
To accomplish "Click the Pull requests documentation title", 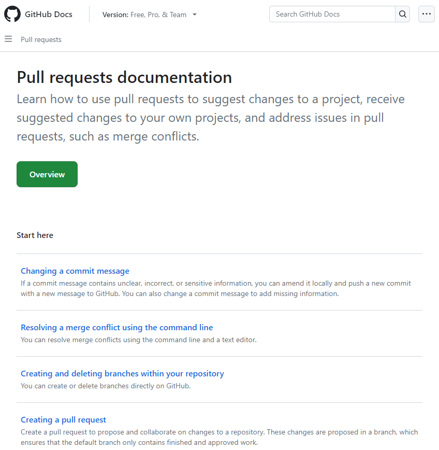I will [x=124, y=77].
